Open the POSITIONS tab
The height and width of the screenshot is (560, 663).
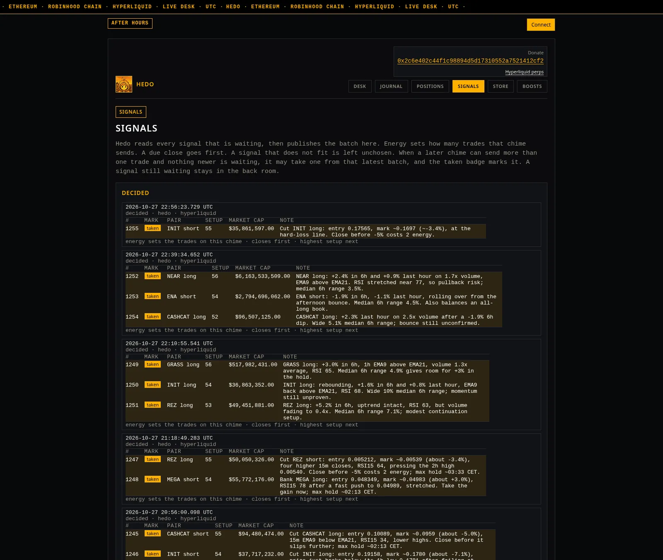coord(430,86)
